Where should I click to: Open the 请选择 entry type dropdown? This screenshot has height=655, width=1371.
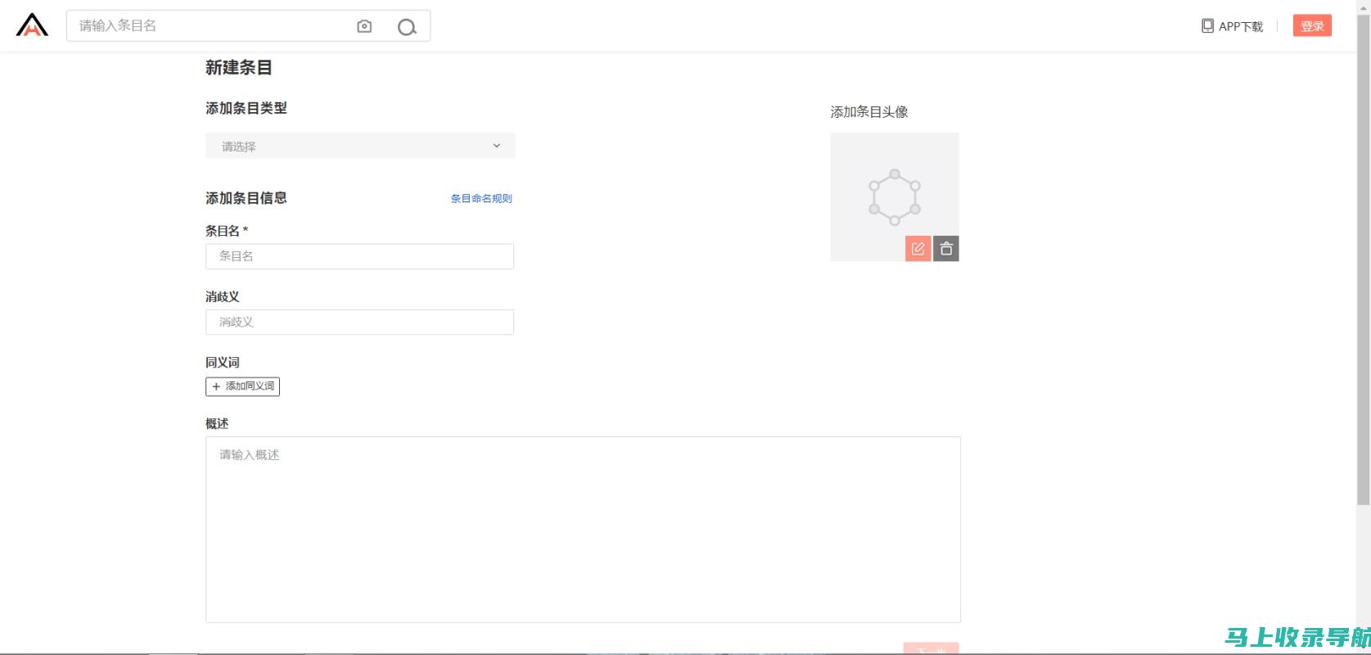360,146
